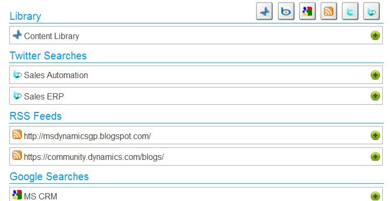Select the Content Library item

click(x=51, y=36)
